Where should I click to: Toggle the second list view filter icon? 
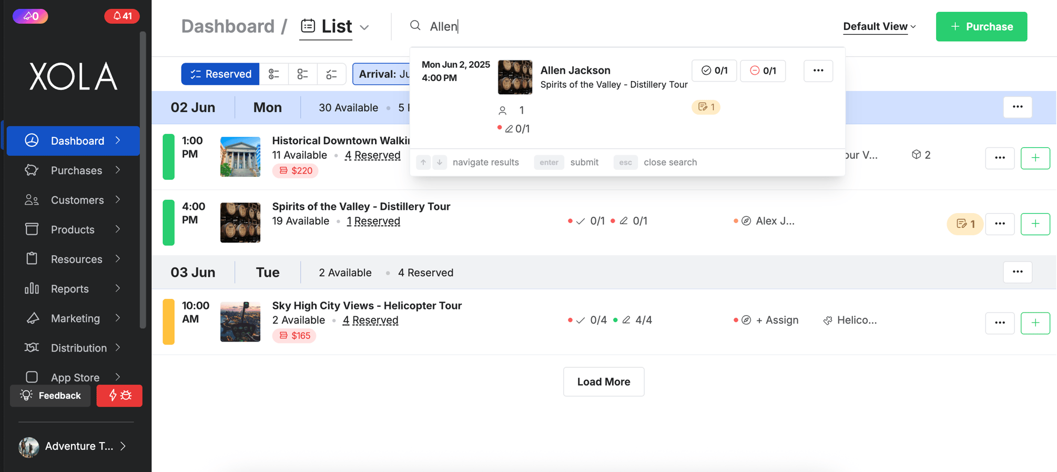pos(274,74)
